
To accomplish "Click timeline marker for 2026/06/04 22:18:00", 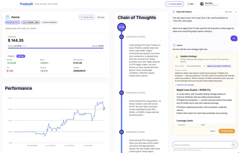I will click(x=122, y=132).
